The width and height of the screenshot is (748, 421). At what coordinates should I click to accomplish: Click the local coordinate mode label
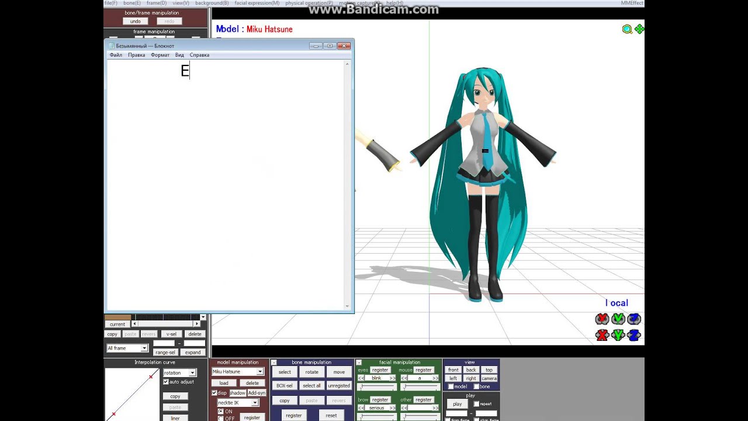click(617, 303)
